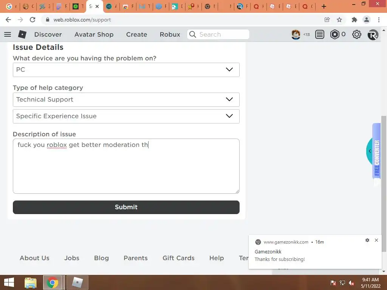The image size is (387, 290).
Task: Open File Explorer from the taskbar
Action: (x=31, y=282)
